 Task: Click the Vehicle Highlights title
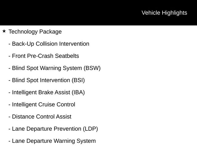click(164, 13)
